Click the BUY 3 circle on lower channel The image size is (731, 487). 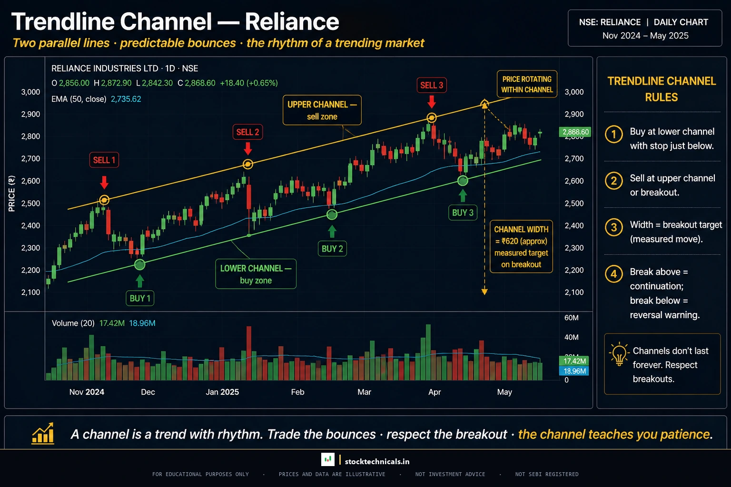463,181
